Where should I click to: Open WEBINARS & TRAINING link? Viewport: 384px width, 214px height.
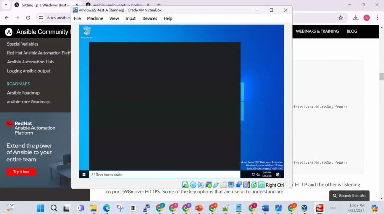317,31
